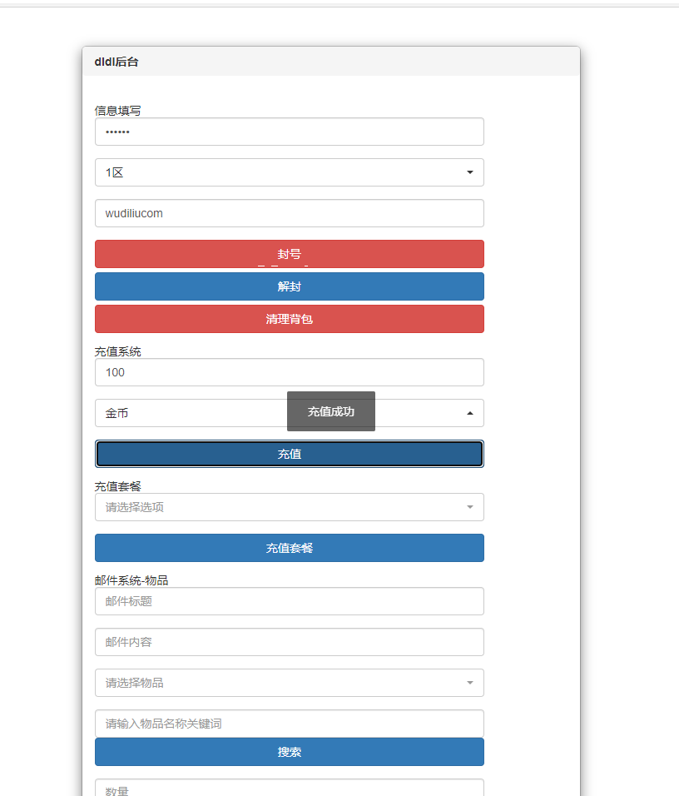Viewport: 679px width, 796px height.
Task: Click the recharge amount field showing 100
Action: [x=290, y=373]
